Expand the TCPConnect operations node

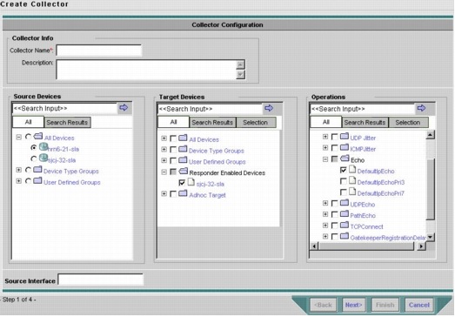click(325, 226)
